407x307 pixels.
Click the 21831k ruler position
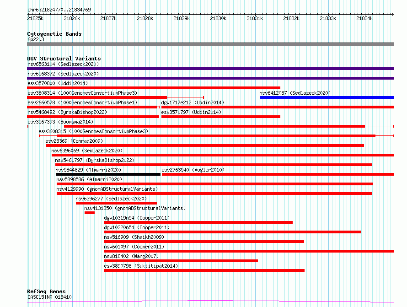click(255, 18)
